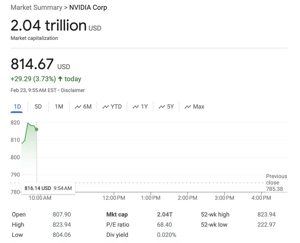Click the 52-wk high label
Viewport: 300px width, 243px height.
pyautogui.click(x=215, y=214)
